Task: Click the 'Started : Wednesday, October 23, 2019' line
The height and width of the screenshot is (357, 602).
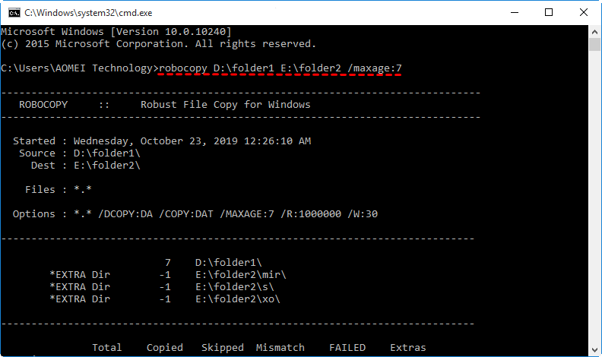Action: (x=162, y=141)
